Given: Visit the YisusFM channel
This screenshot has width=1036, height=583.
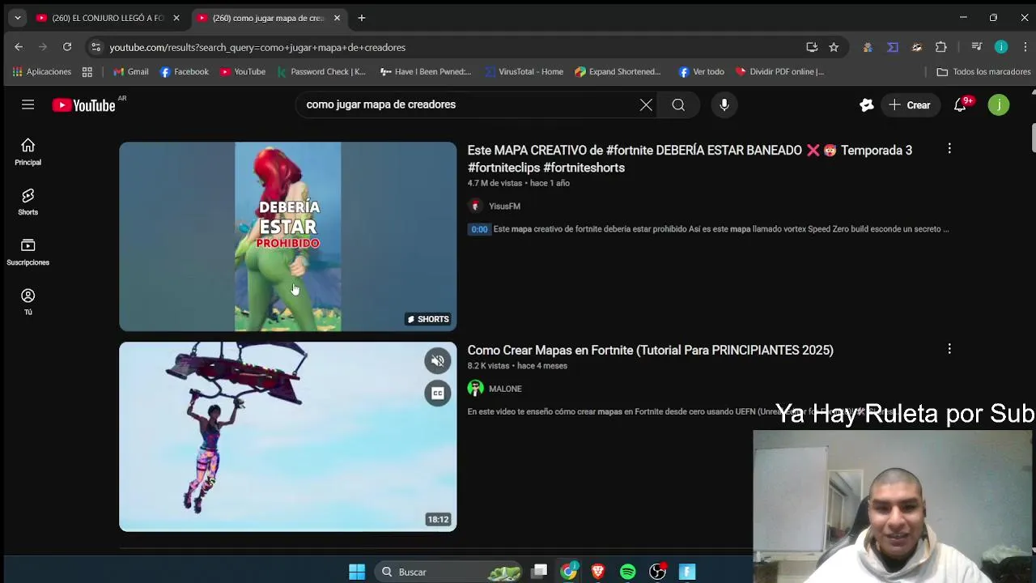Looking at the screenshot, I should pyautogui.click(x=504, y=206).
